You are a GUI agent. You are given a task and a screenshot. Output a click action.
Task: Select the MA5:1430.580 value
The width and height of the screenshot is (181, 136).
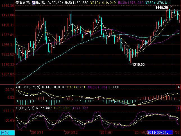76,3
